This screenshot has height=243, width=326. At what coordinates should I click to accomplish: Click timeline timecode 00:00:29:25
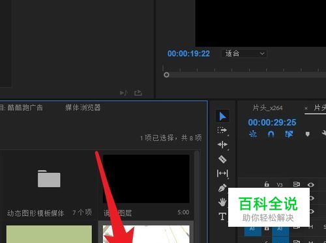272,122
